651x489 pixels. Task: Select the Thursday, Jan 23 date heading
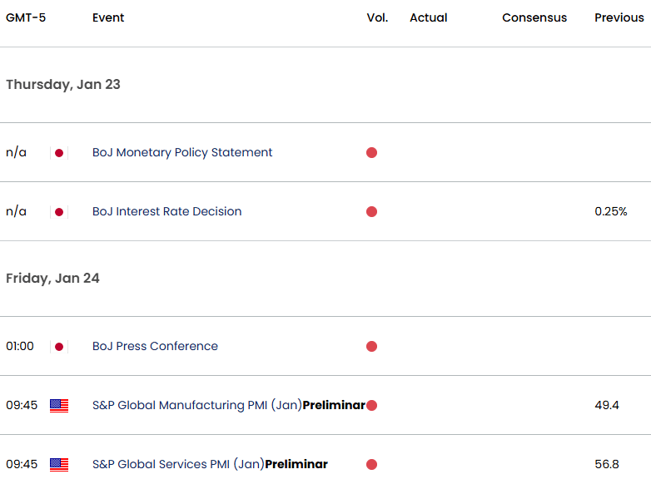tap(63, 85)
